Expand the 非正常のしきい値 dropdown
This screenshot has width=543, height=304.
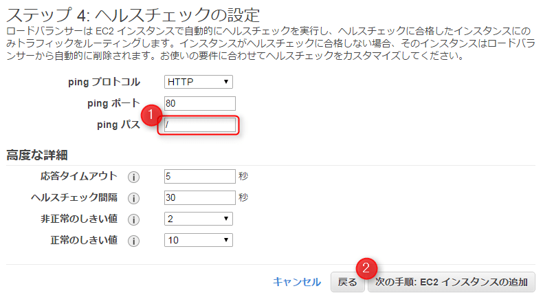(x=199, y=219)
